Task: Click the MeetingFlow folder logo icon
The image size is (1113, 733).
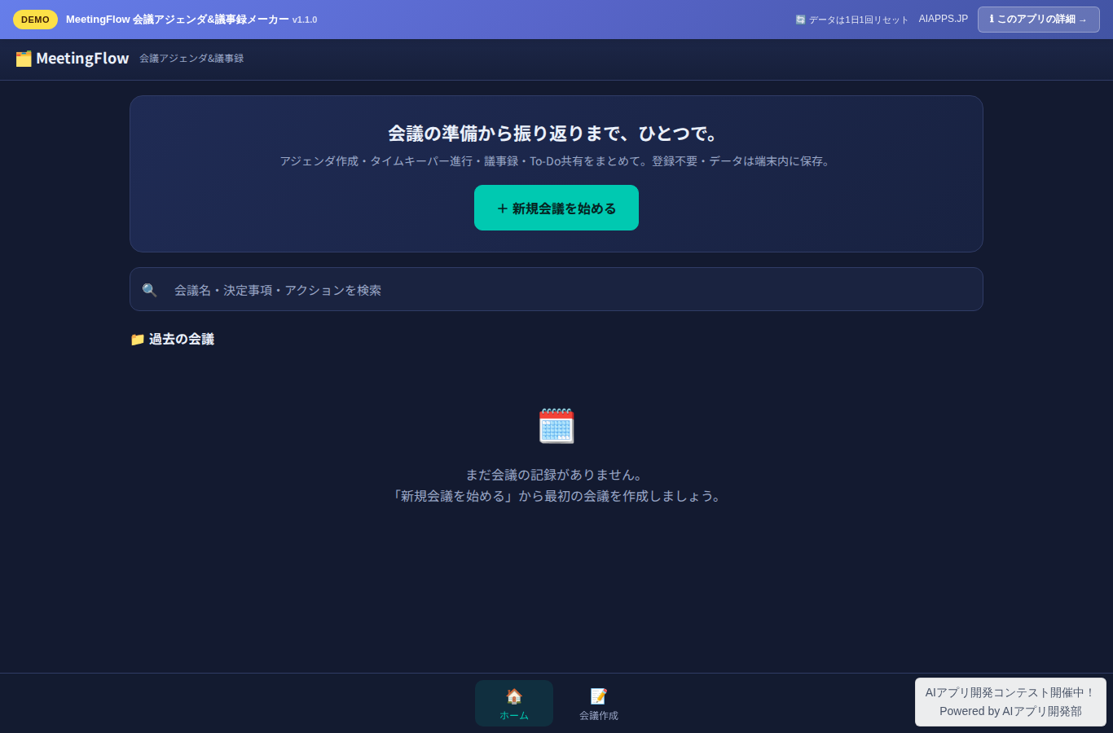Action: [24, 59]
